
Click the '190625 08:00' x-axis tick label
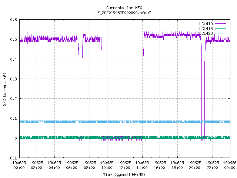pyautogui.click(x=89, y=165)
